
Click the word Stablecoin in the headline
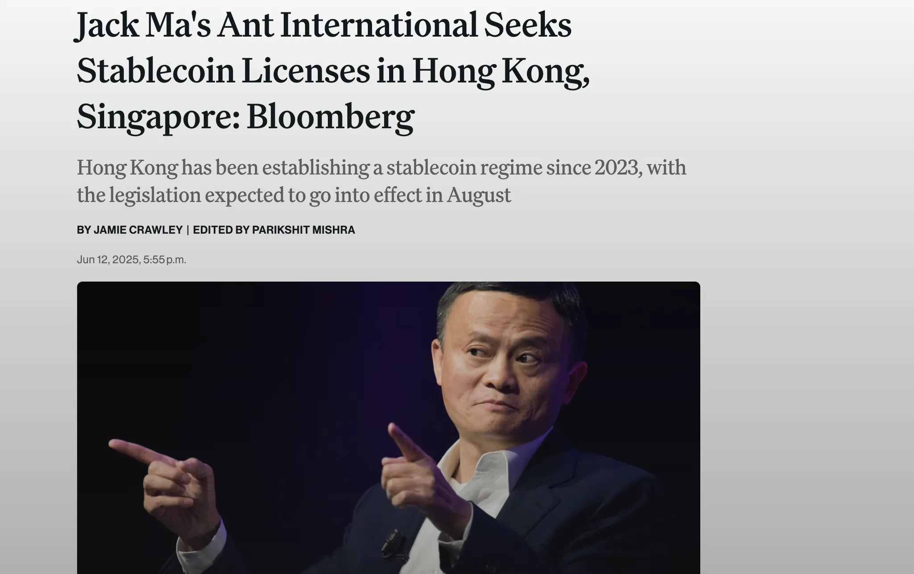pos(156,71)
